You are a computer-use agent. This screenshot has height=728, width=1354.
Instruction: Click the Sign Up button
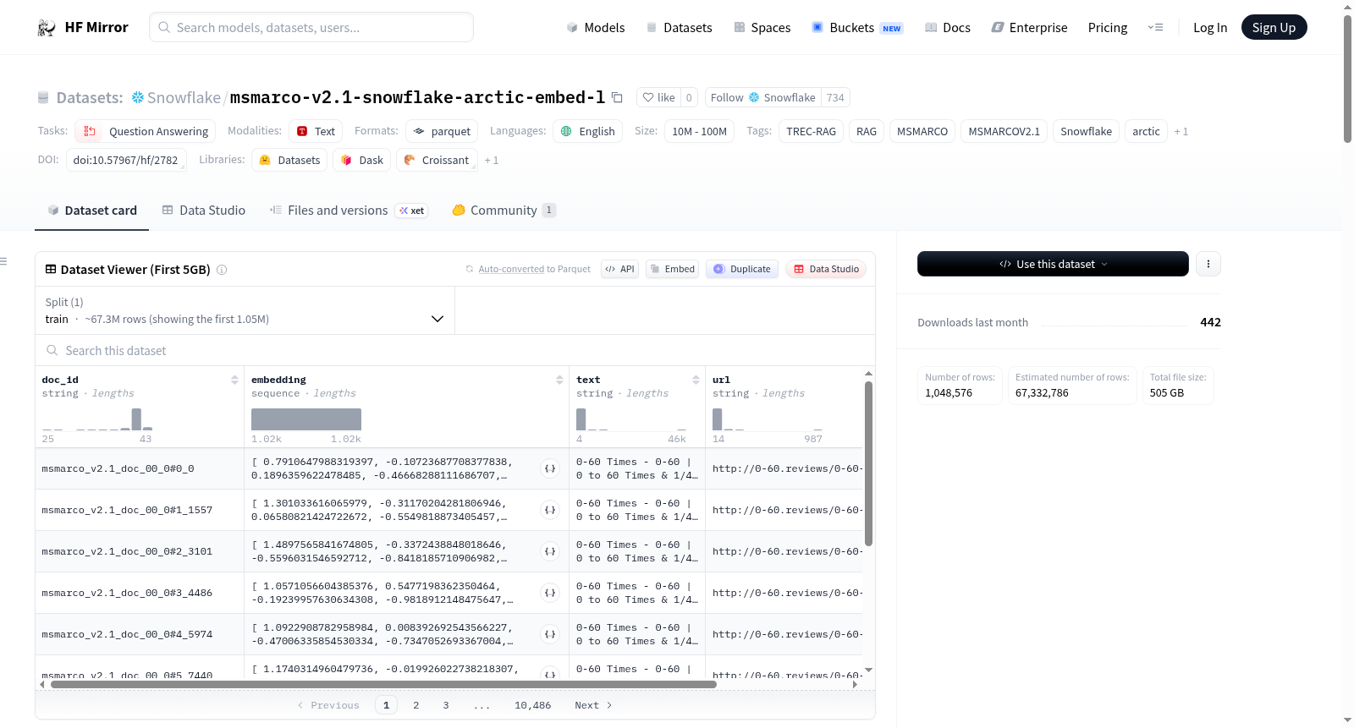tap(1274, 28)
